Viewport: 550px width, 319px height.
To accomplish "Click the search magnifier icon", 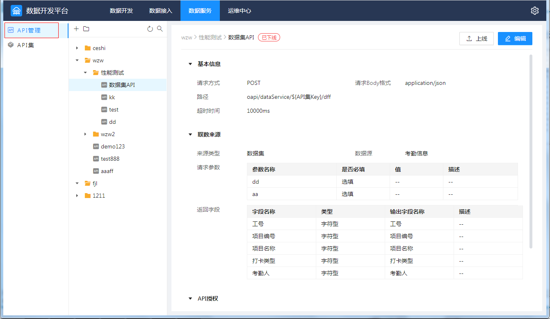I will (x=160, y=29).
